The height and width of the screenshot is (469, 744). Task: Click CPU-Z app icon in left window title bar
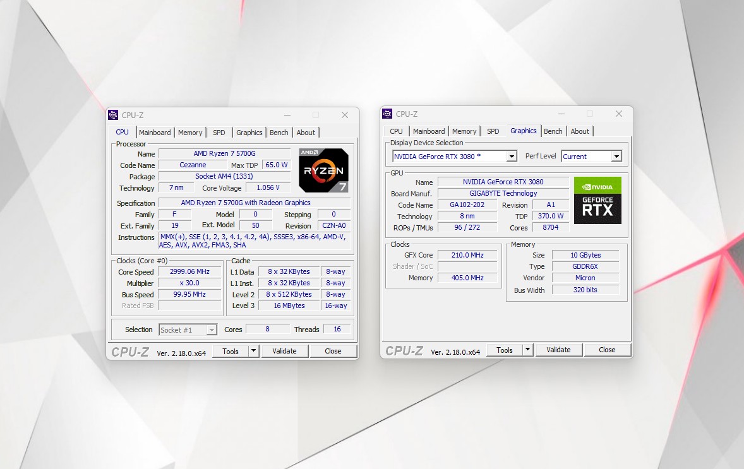click(x=113, y=115)
